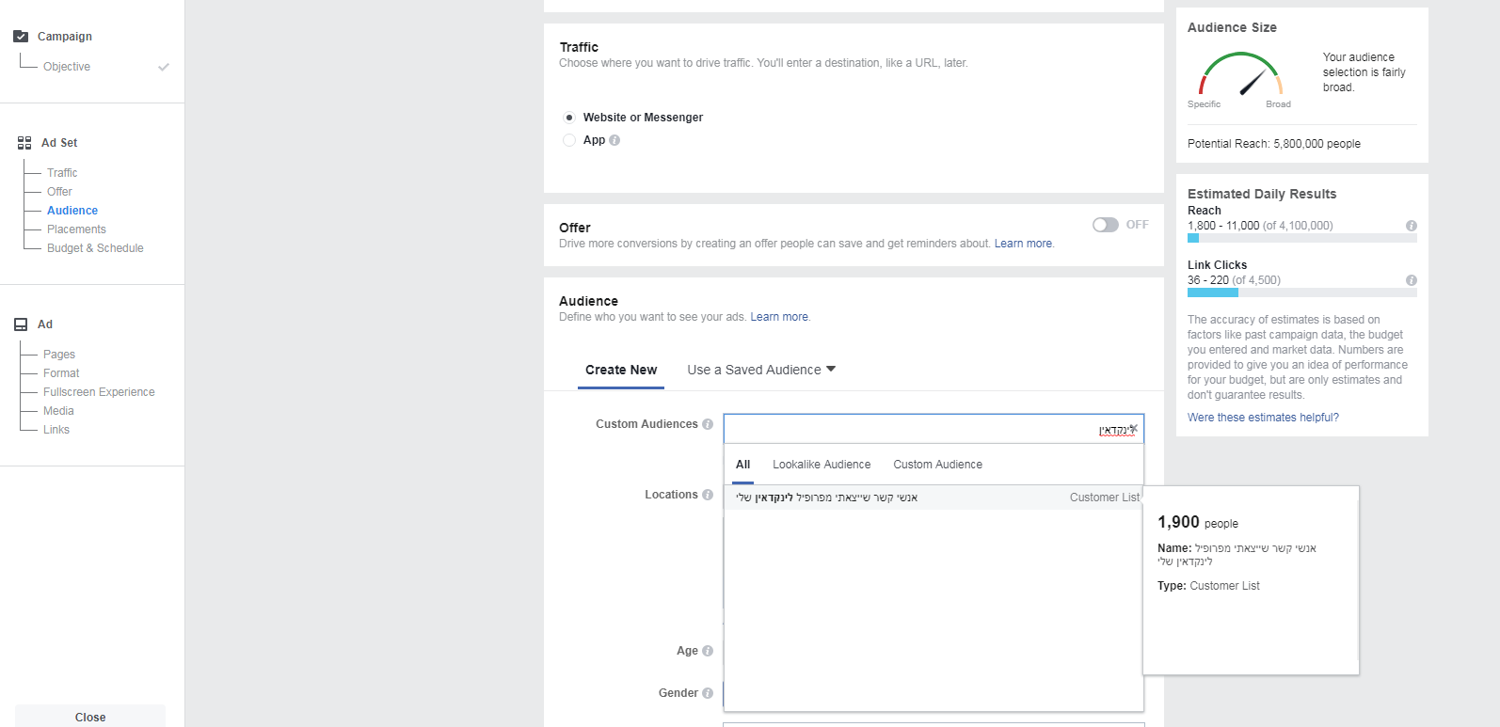Open the 'Were these estimates helpful?' link

click(1263, 418)
